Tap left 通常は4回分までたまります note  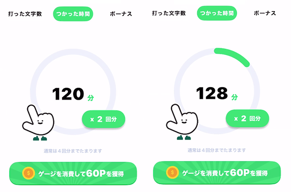[x=73, y=151]
